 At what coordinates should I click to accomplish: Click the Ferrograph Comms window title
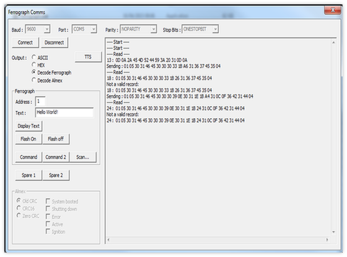(x=27, y=12)
